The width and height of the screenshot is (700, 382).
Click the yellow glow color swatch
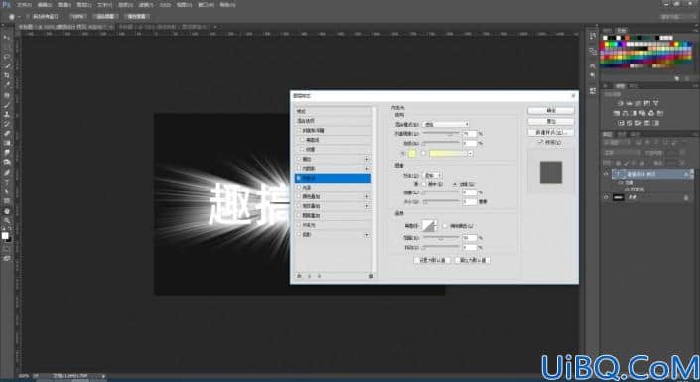coord(412,154)
